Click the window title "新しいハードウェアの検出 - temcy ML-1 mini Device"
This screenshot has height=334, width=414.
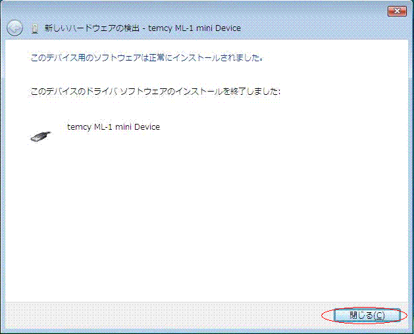coord(143,28)
